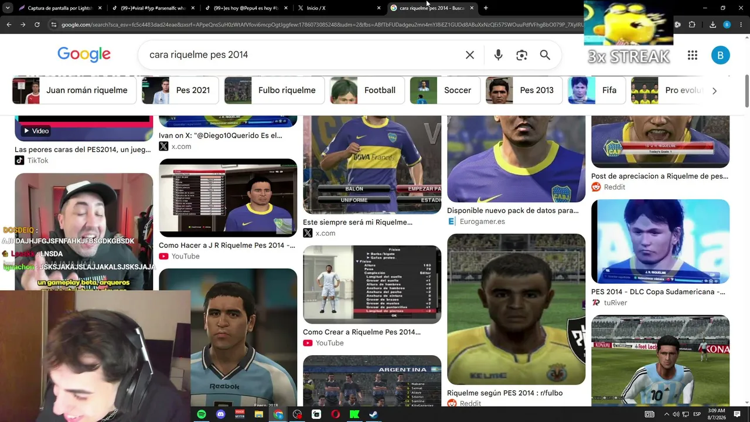Open 'PES 2014 - DLC Copa Sudamericana' result
Viewport: 750px width, 422px height.
click(x=658, y=292)
